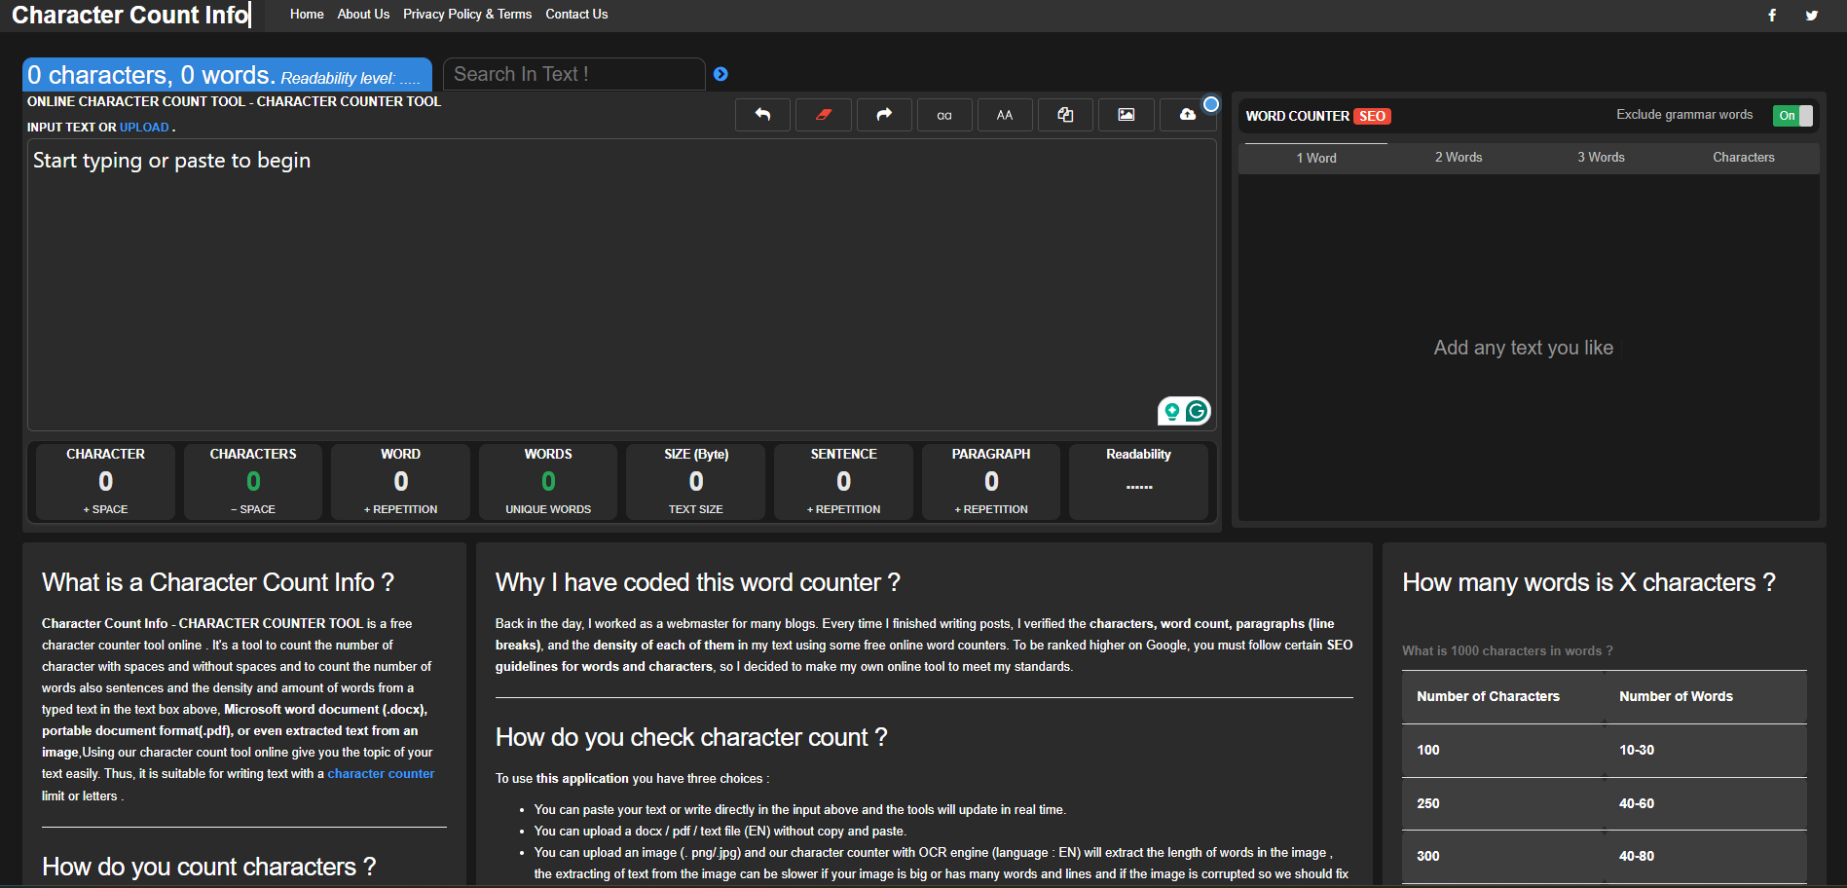Screen dimensions: 1847x888
Task: Click the blue characters and words summary banner
Action: coord(227,75)
